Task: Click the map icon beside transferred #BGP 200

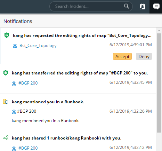Action: click(14, 84)
